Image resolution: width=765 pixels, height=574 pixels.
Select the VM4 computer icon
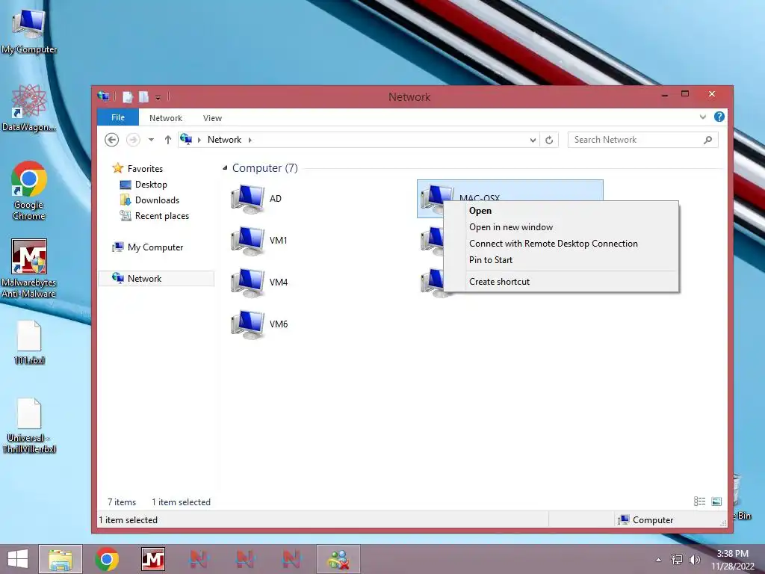(248, 283)
